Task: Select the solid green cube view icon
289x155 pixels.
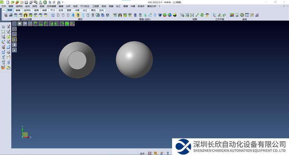Action: pyautogui.click(x=67, y=23)
